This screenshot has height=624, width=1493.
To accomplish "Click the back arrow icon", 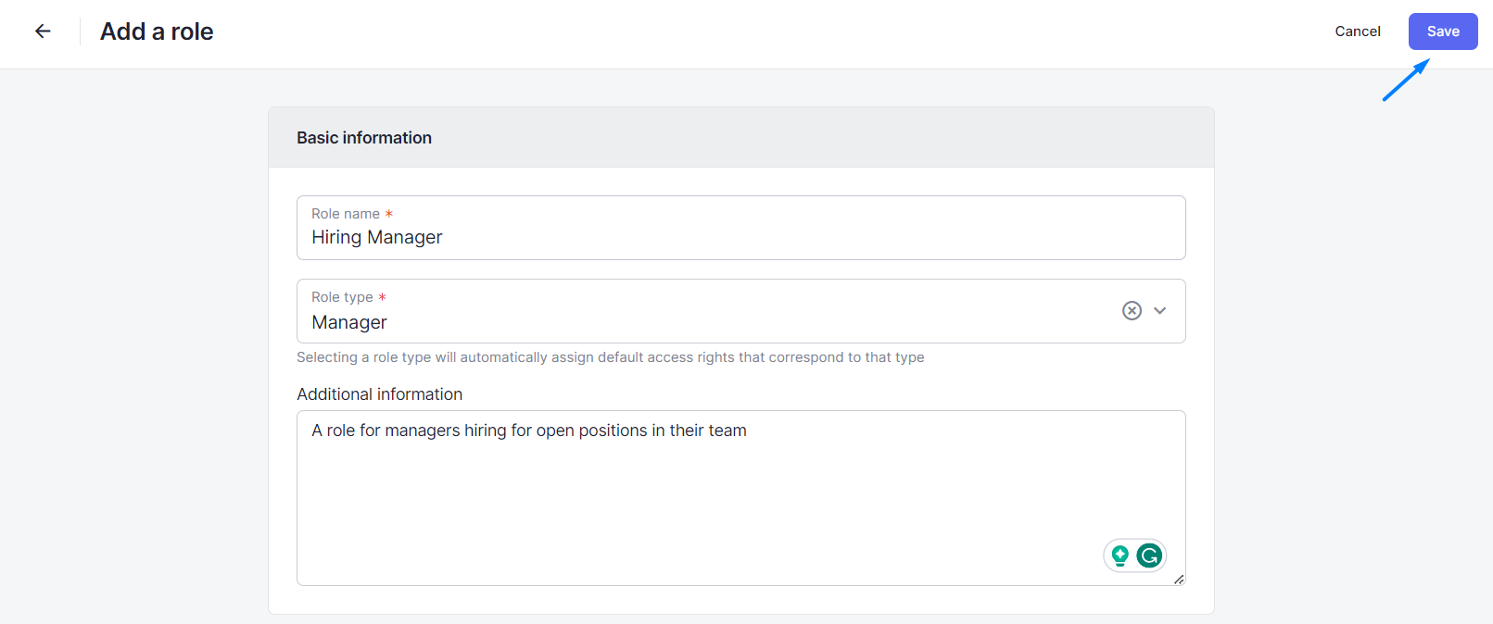I will (x=43, y=31).
